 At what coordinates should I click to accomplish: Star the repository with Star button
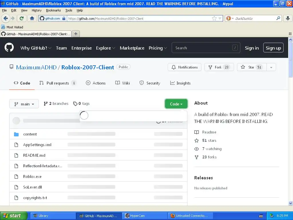(252, 67)
